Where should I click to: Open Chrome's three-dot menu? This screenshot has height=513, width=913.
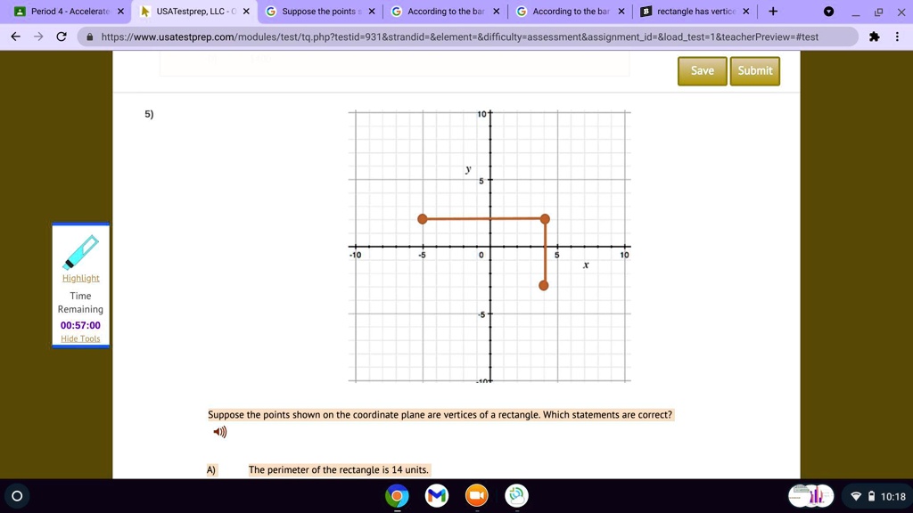click(896, 37)
